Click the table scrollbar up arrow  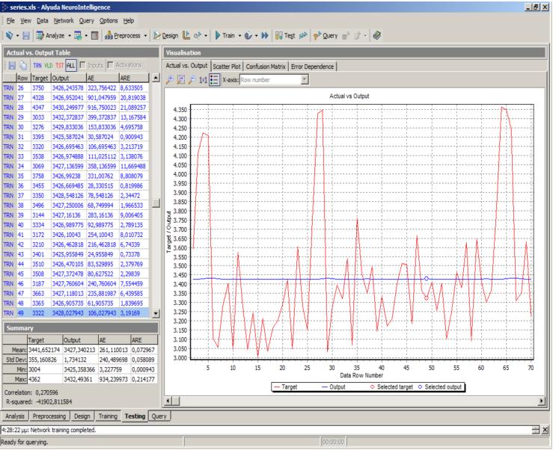pyautogui.click(x=156, y=78)
